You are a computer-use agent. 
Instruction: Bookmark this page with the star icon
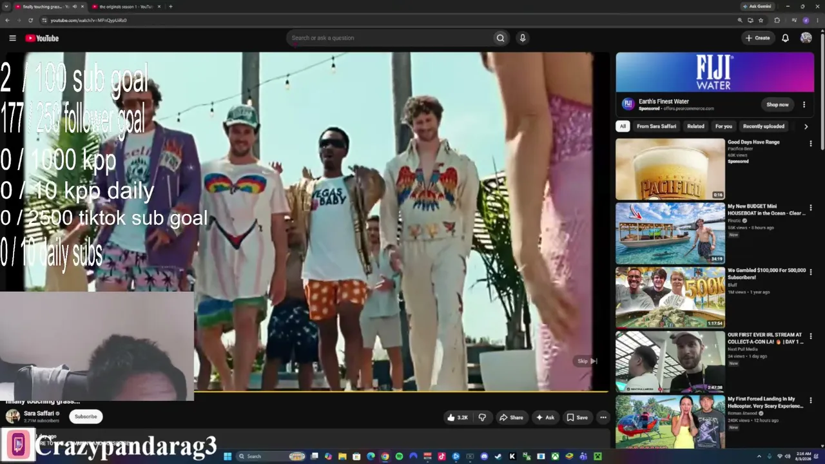tap(761, 20)
